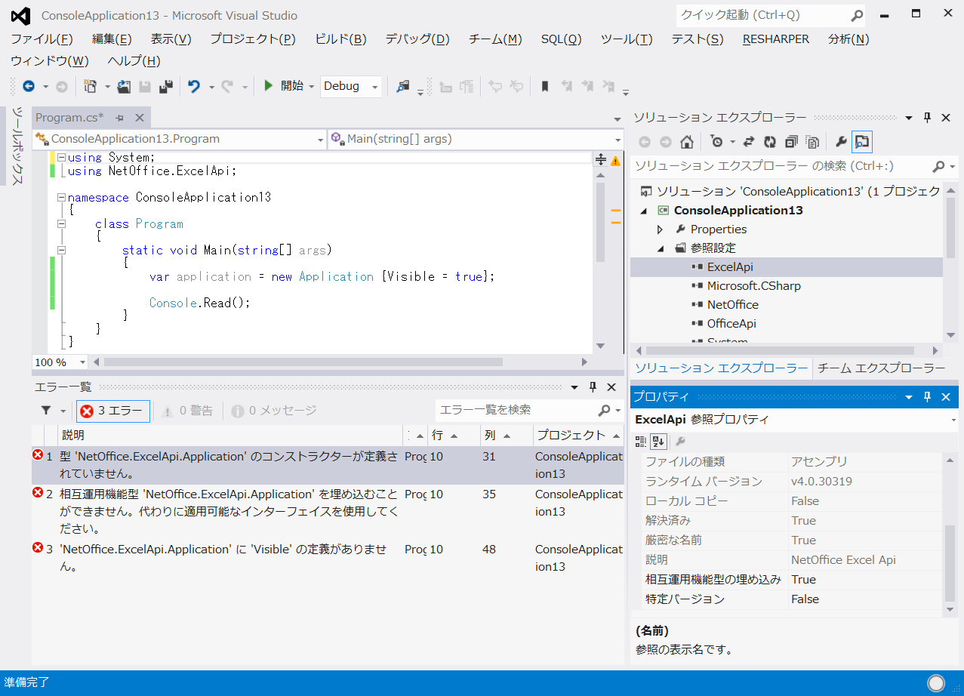Click the Collapse All icon in Solution Explorer
The width and height of the screenshot is (964, 696).
[x=792, y=141]
